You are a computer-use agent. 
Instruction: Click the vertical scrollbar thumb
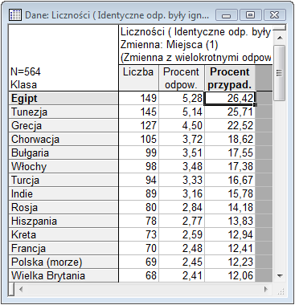(x=280, y=73)
